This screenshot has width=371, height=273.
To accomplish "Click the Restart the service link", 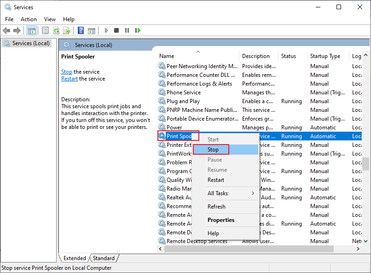I will (69, 78).
